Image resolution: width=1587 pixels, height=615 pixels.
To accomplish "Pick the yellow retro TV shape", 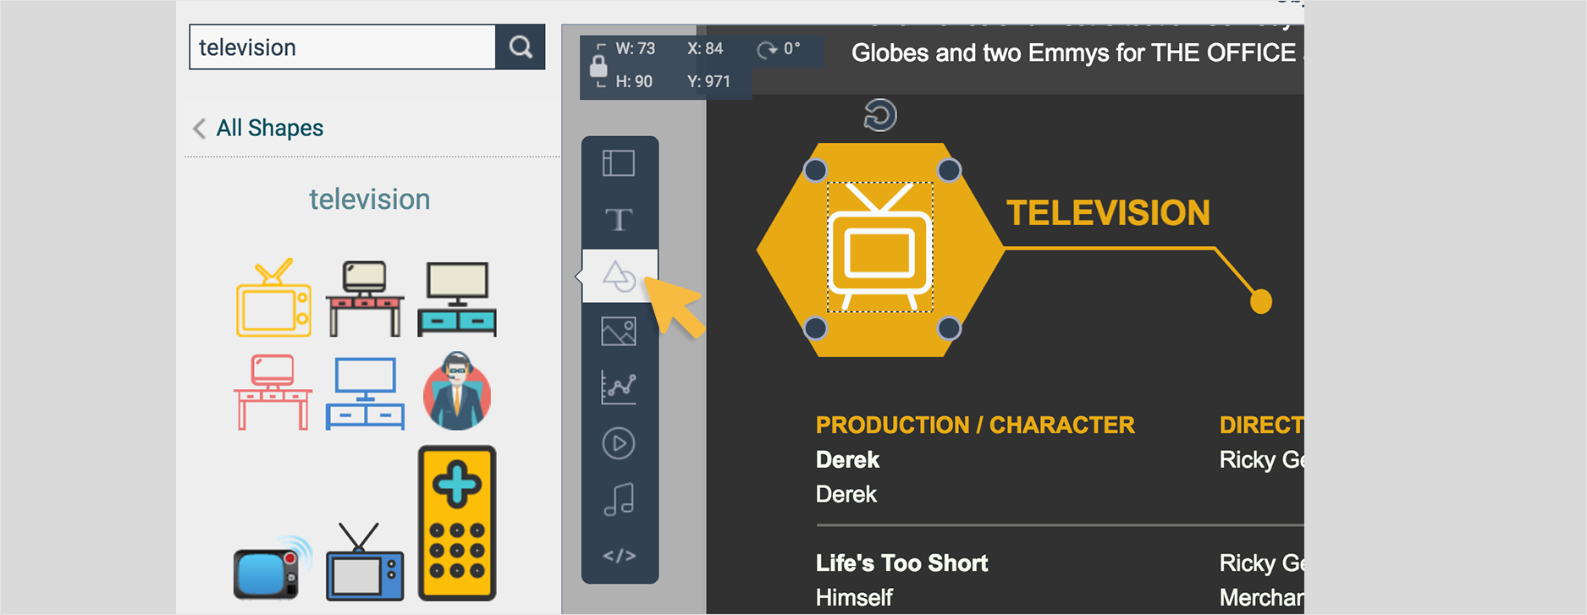I will (x=273, y=299).
